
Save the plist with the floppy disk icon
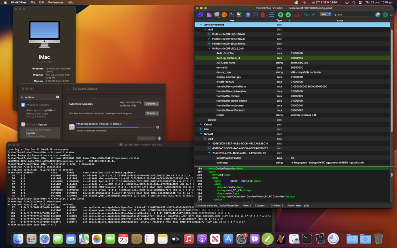tap(231, 15)
